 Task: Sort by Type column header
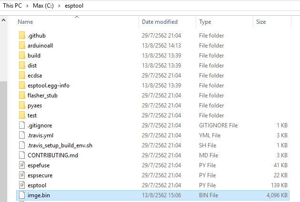tap(205, 22)
